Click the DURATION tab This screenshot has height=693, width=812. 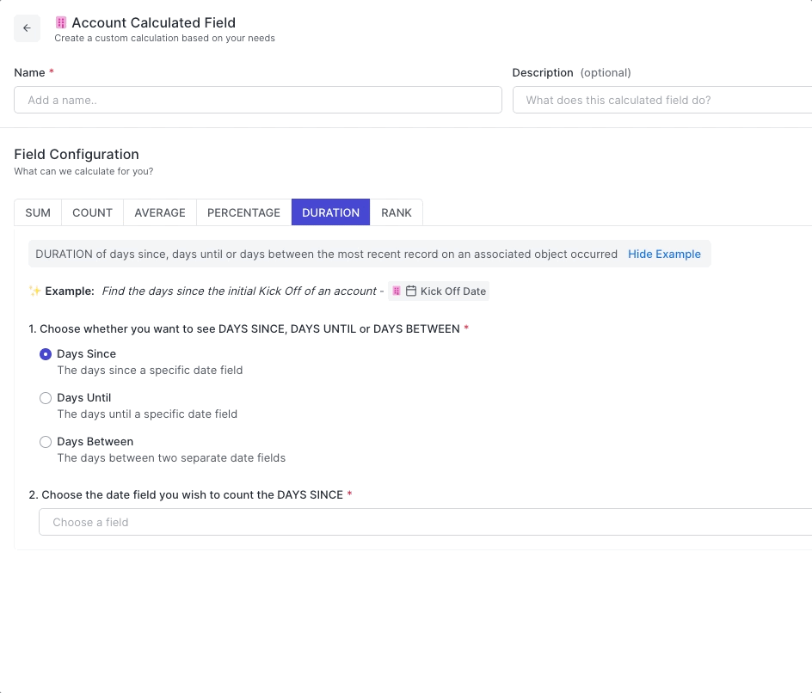330,212
